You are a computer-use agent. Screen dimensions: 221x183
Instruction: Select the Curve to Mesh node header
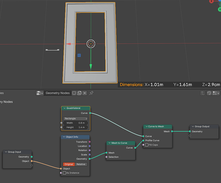(158, 126)
